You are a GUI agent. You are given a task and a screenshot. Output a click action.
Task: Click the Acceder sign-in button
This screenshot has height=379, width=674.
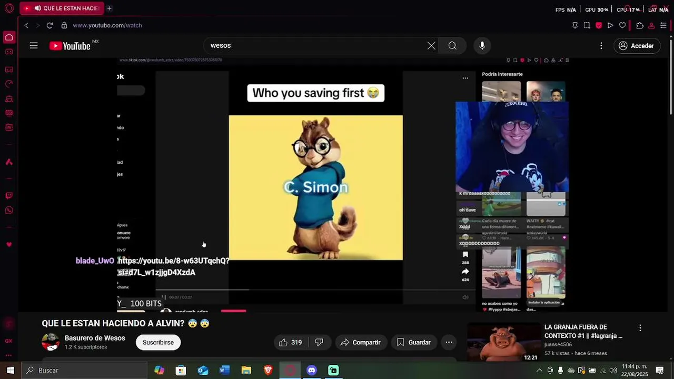636,46
